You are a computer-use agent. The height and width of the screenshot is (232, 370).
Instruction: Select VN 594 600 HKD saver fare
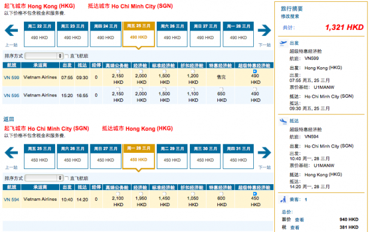(x=222, y=194)
